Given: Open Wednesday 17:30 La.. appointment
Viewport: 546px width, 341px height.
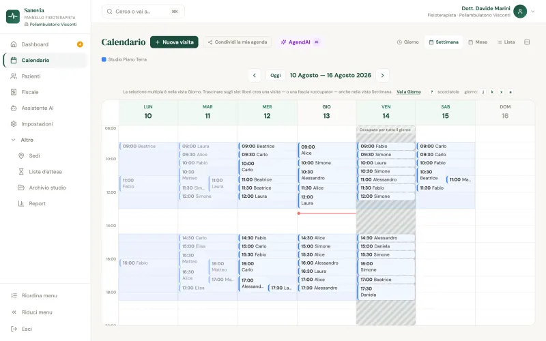Looking at the screenshot, I should [x=282, y=288].
